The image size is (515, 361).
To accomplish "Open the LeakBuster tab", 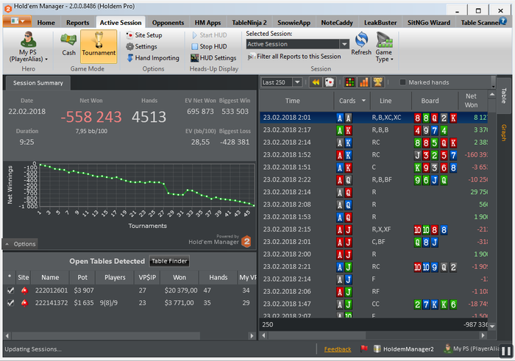I will 380,23.
